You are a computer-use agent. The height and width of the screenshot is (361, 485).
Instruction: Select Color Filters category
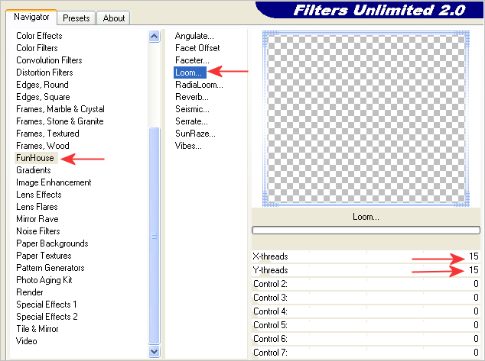click(37, 48)
